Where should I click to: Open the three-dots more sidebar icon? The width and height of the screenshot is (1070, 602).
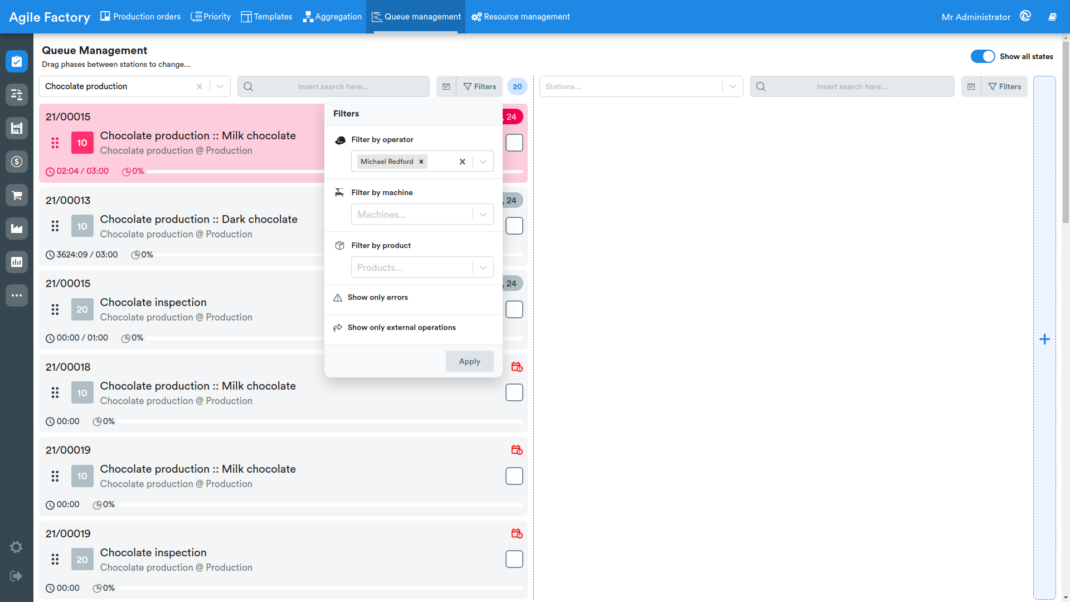pyautogui.click(x=17, y=295)
